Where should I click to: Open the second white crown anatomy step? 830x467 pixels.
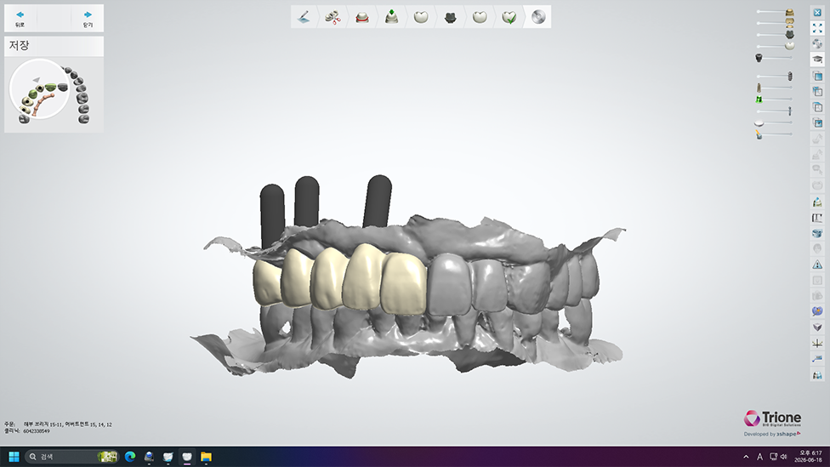(480, 17)
